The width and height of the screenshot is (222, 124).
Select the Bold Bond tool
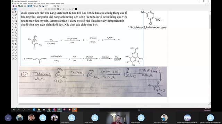point(13,30)
